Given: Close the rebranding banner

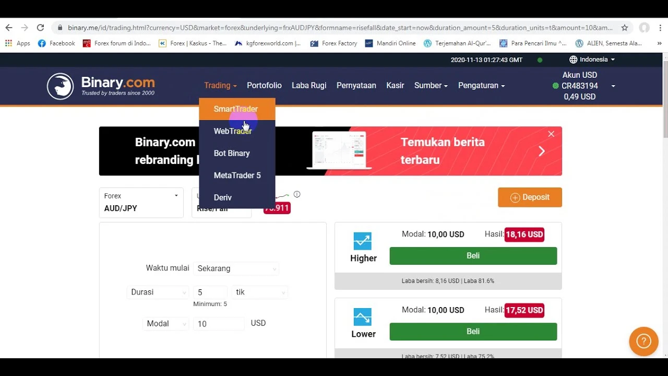Looking at the screenshot, I should 551,134.
